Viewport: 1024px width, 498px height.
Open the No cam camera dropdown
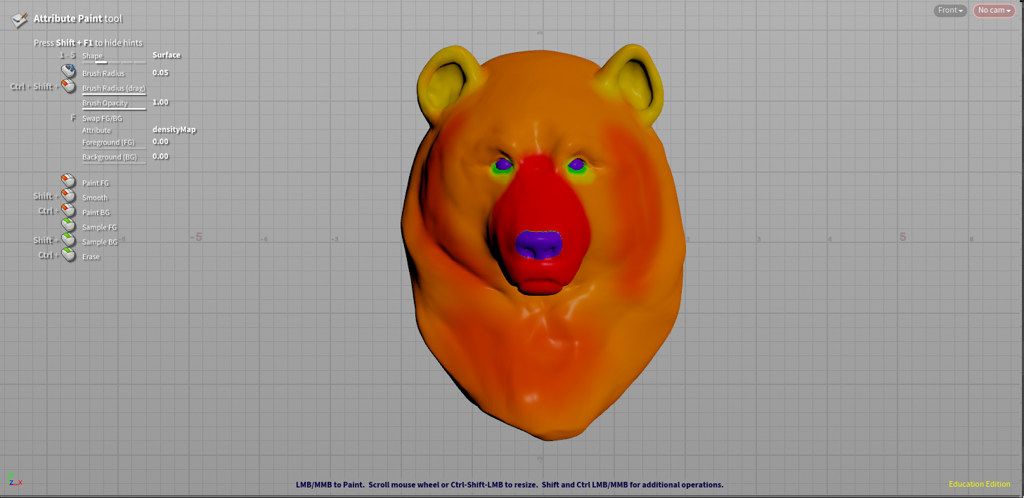pos(994,11)
